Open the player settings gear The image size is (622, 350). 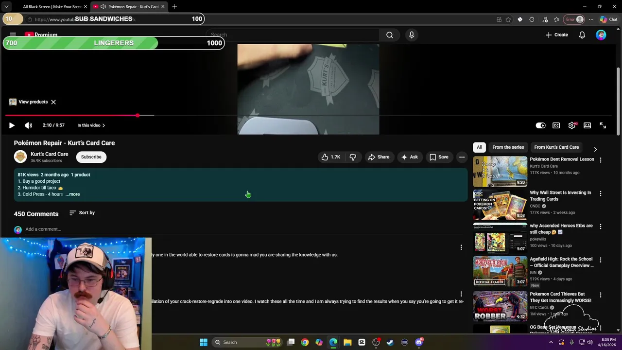point(572,125)
